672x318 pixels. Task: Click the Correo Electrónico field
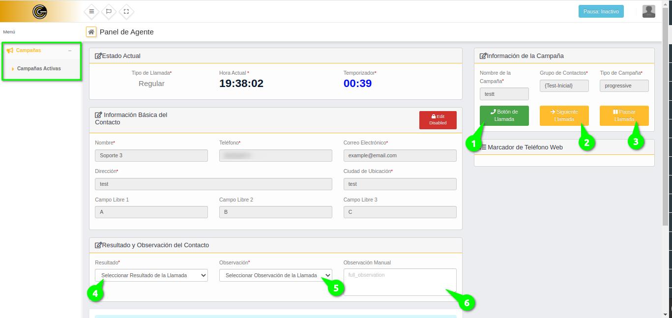click(400, 155)
